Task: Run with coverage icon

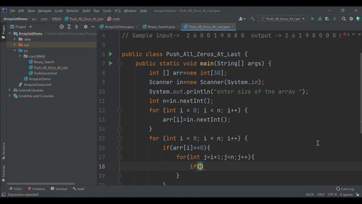Action: coord(327,19)
